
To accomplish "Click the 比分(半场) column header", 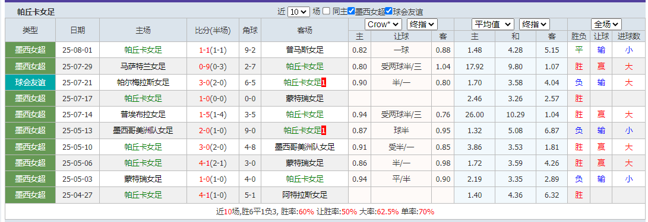I will [x=213, y=30].
